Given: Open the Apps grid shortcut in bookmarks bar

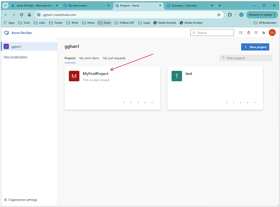Looking at the screenshot, I should (9, 23).
